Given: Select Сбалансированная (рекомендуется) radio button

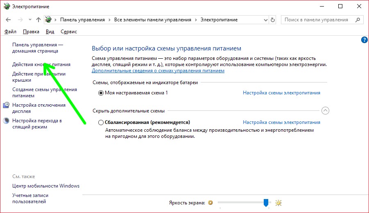Looking at the screenshot, I should tap(101, 122).
